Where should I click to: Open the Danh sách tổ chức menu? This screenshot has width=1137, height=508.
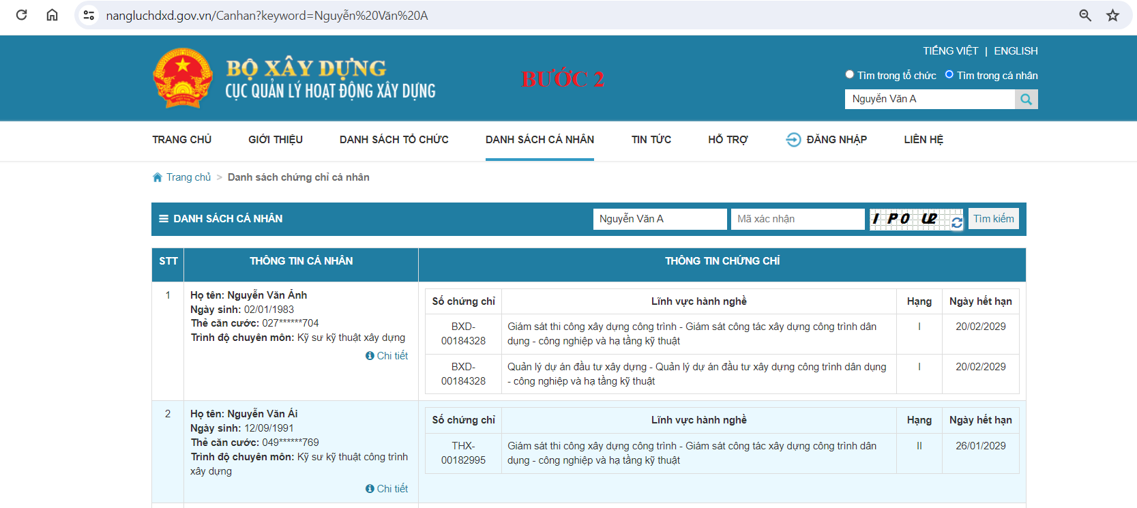(394, 140)
